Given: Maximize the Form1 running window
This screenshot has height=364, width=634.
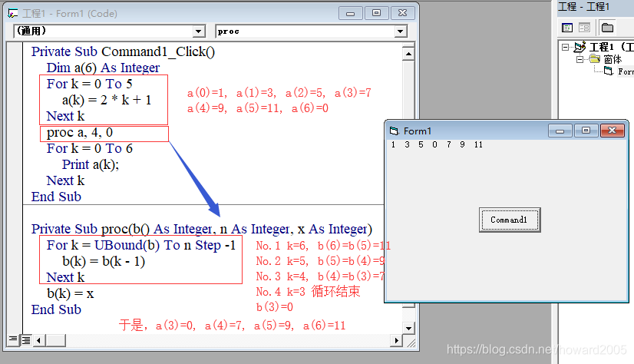Looking at the screenshot, I should pos(586,131).
